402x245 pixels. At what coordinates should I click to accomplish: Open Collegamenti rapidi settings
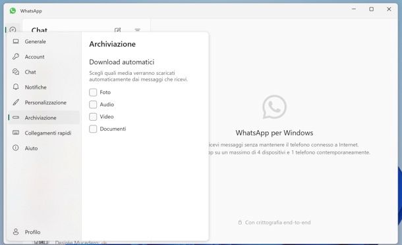[x=43, y=133]
